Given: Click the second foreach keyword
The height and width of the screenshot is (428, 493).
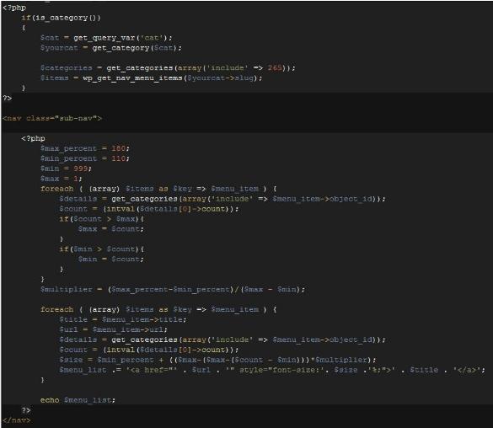Looking at the screenshot, I should [x=57, y=309].
